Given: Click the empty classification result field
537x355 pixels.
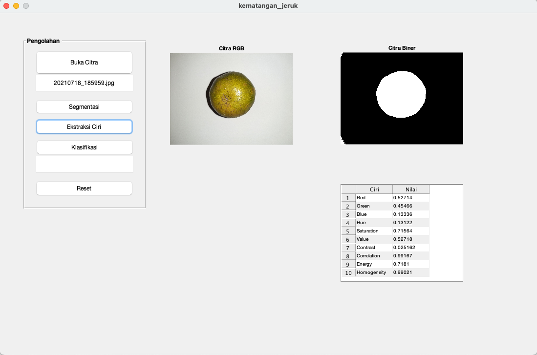Looking at the screenshot, I should coord(85,165).
